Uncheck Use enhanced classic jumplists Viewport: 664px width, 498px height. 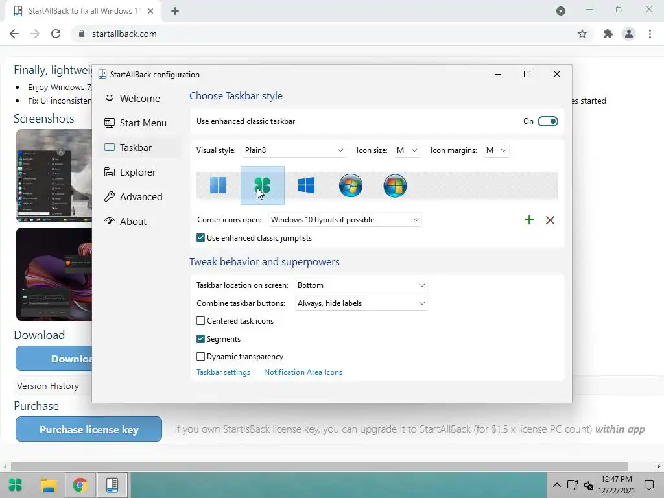[x=201, y=238]
